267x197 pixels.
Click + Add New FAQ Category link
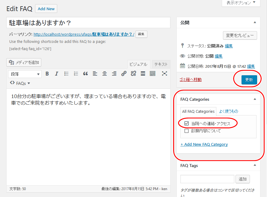pos(204,144)
